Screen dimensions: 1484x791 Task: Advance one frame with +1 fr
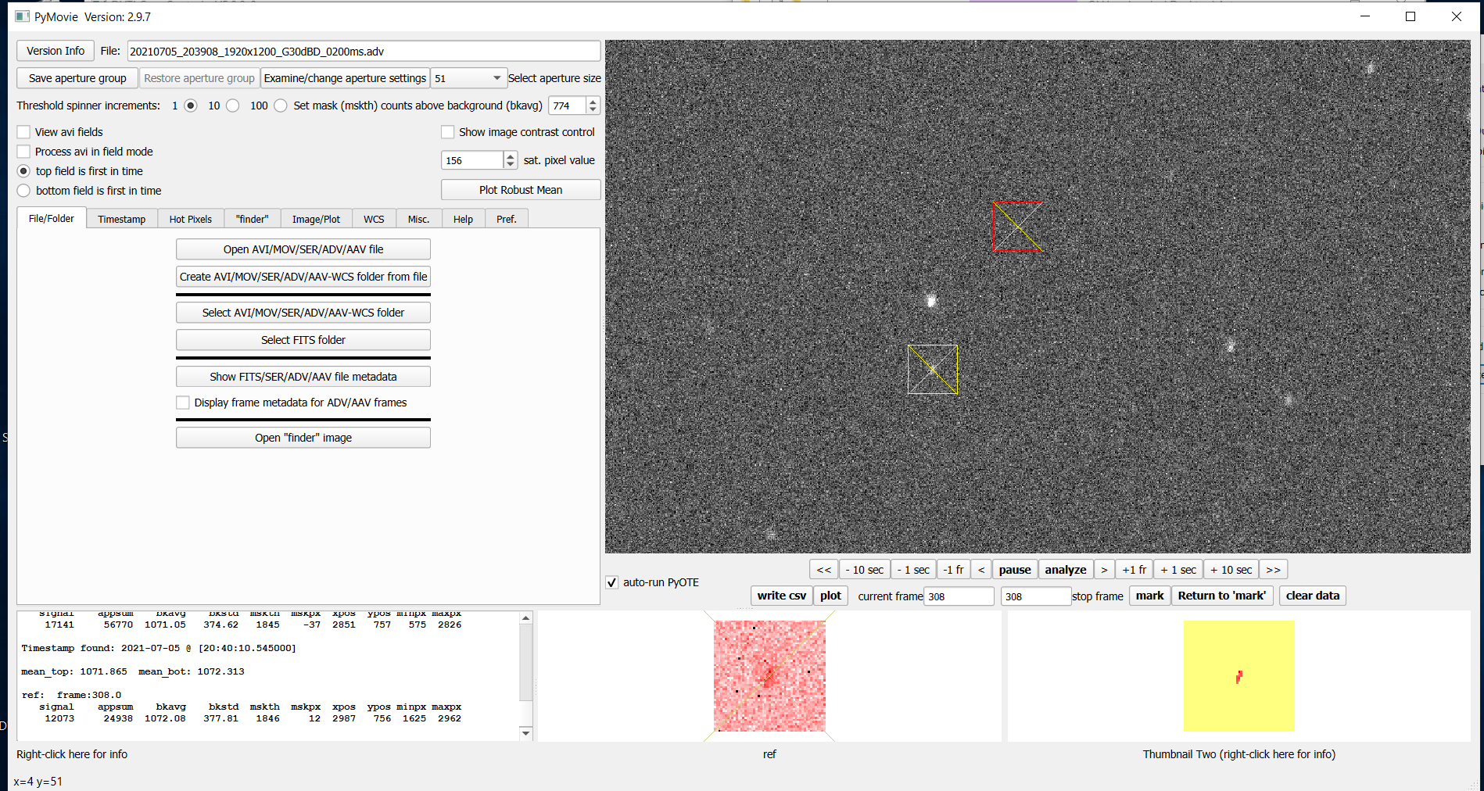[x=1134, y=570]
